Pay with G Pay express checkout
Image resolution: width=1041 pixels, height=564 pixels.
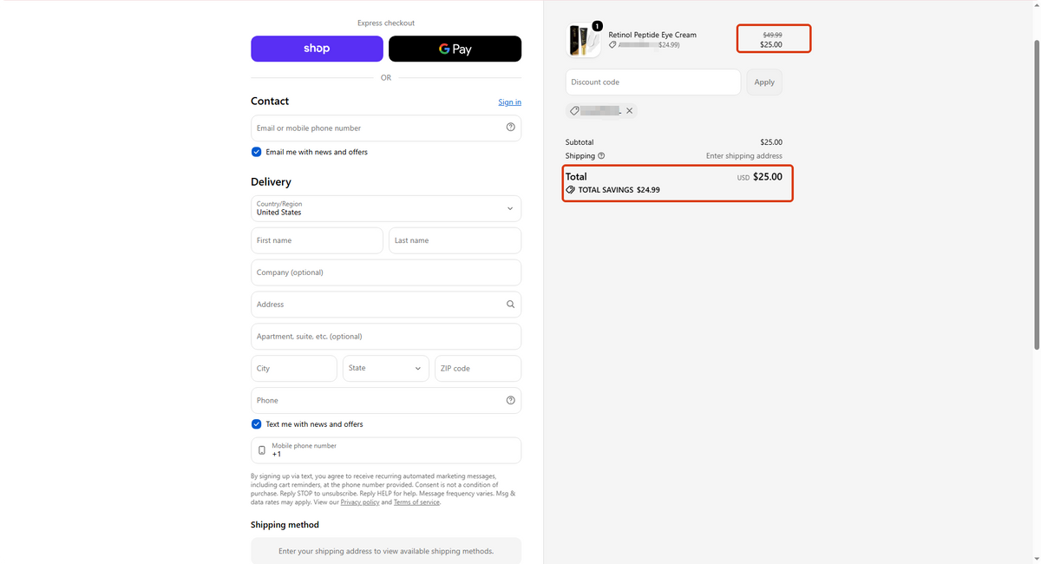(455, 49)
